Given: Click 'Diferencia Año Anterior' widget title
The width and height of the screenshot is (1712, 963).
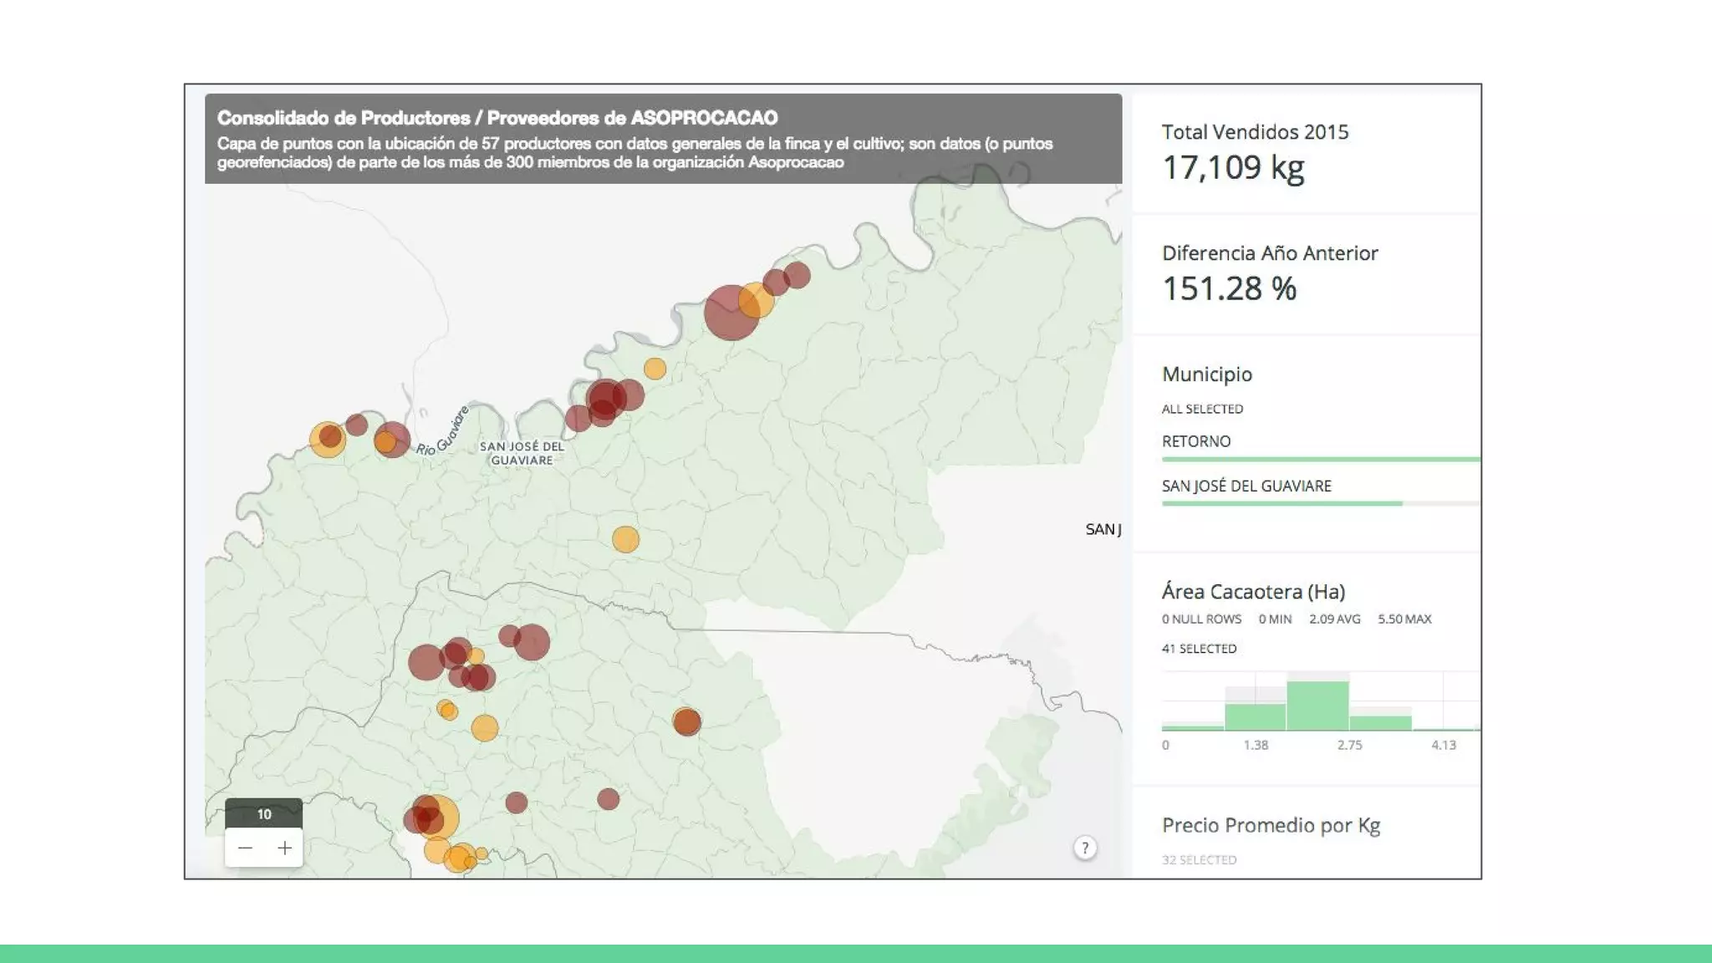Looking at the screenshot, I should pos(1270,253).
